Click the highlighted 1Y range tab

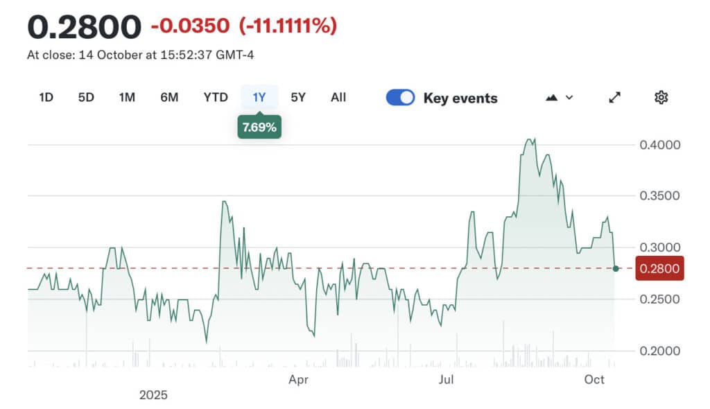pos(259,98)
